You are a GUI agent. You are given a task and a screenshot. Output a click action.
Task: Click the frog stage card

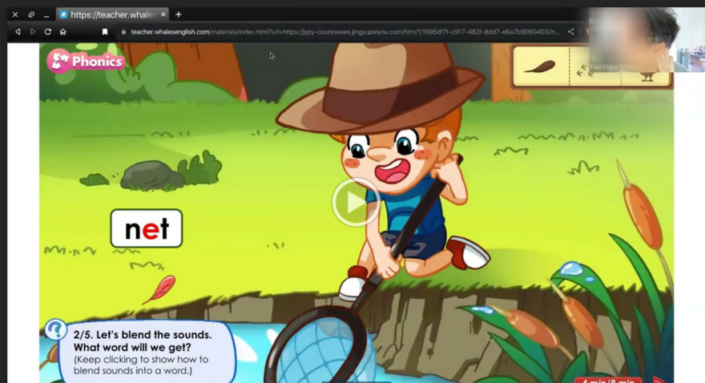(646, 75)
